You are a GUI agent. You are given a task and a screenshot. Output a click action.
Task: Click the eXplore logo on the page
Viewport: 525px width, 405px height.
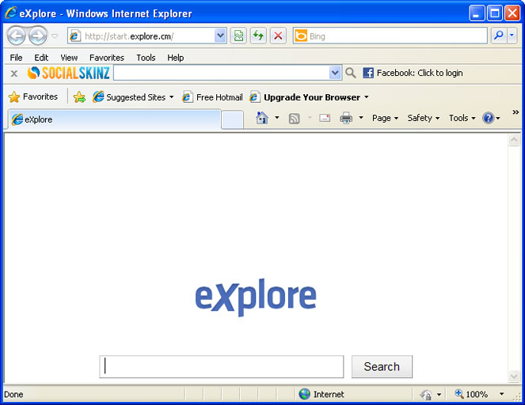[x=256, y=296]
